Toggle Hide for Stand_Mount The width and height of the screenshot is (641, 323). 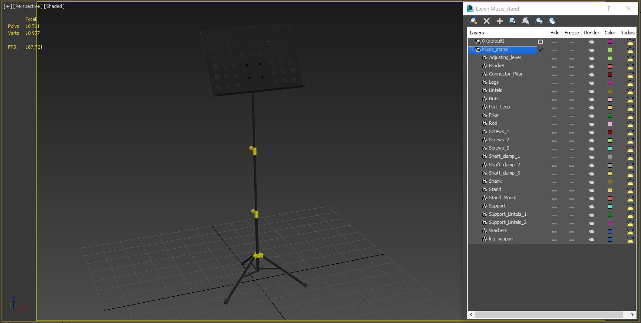(x=555, y=199)
